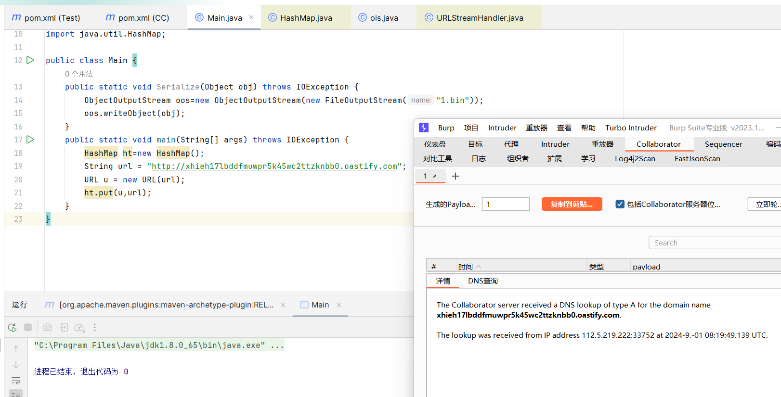Select the DNS查询 tab
781x397 pixels.
(x=483, y=281)
